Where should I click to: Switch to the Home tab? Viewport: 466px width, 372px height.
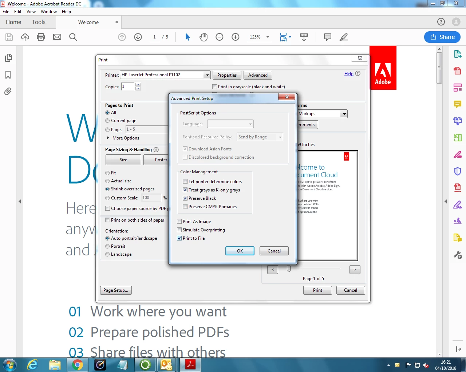13,22
